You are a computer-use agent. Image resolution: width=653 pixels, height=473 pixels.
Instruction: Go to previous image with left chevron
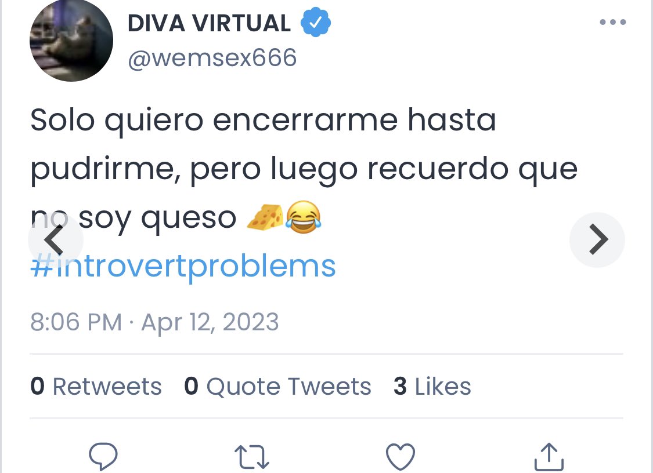click(x=55, y=239)
